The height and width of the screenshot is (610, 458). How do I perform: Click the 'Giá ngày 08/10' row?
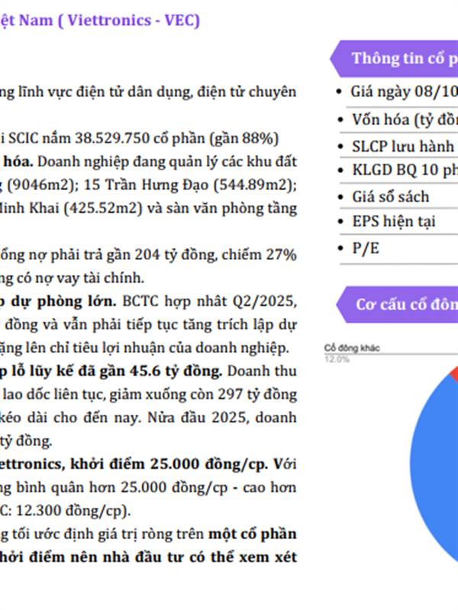click(x=398, y=92)
